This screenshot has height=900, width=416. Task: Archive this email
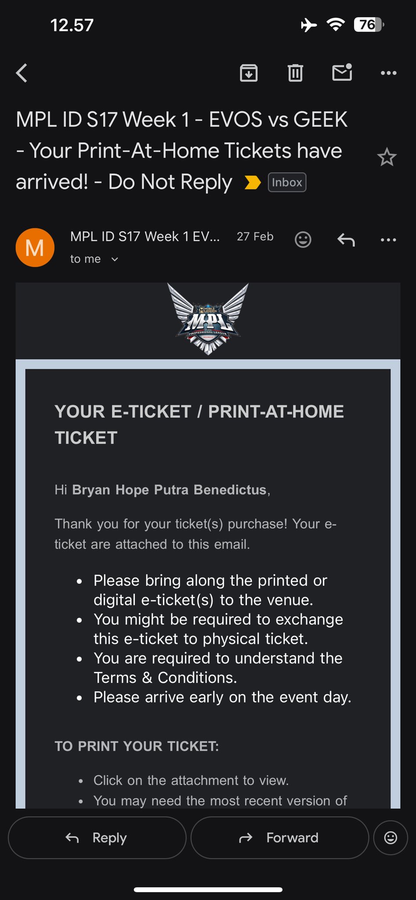tap(249, 73)
